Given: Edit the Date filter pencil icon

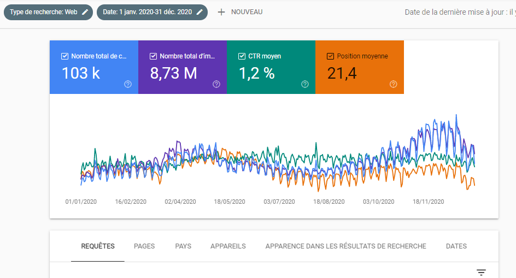Looking at the screenshot, I should (x=200, y=12).
